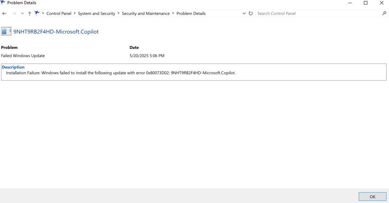Click the Forward navigation arrow
The width and height of the screenshot is (389, 203).
[x=13, y=14]
